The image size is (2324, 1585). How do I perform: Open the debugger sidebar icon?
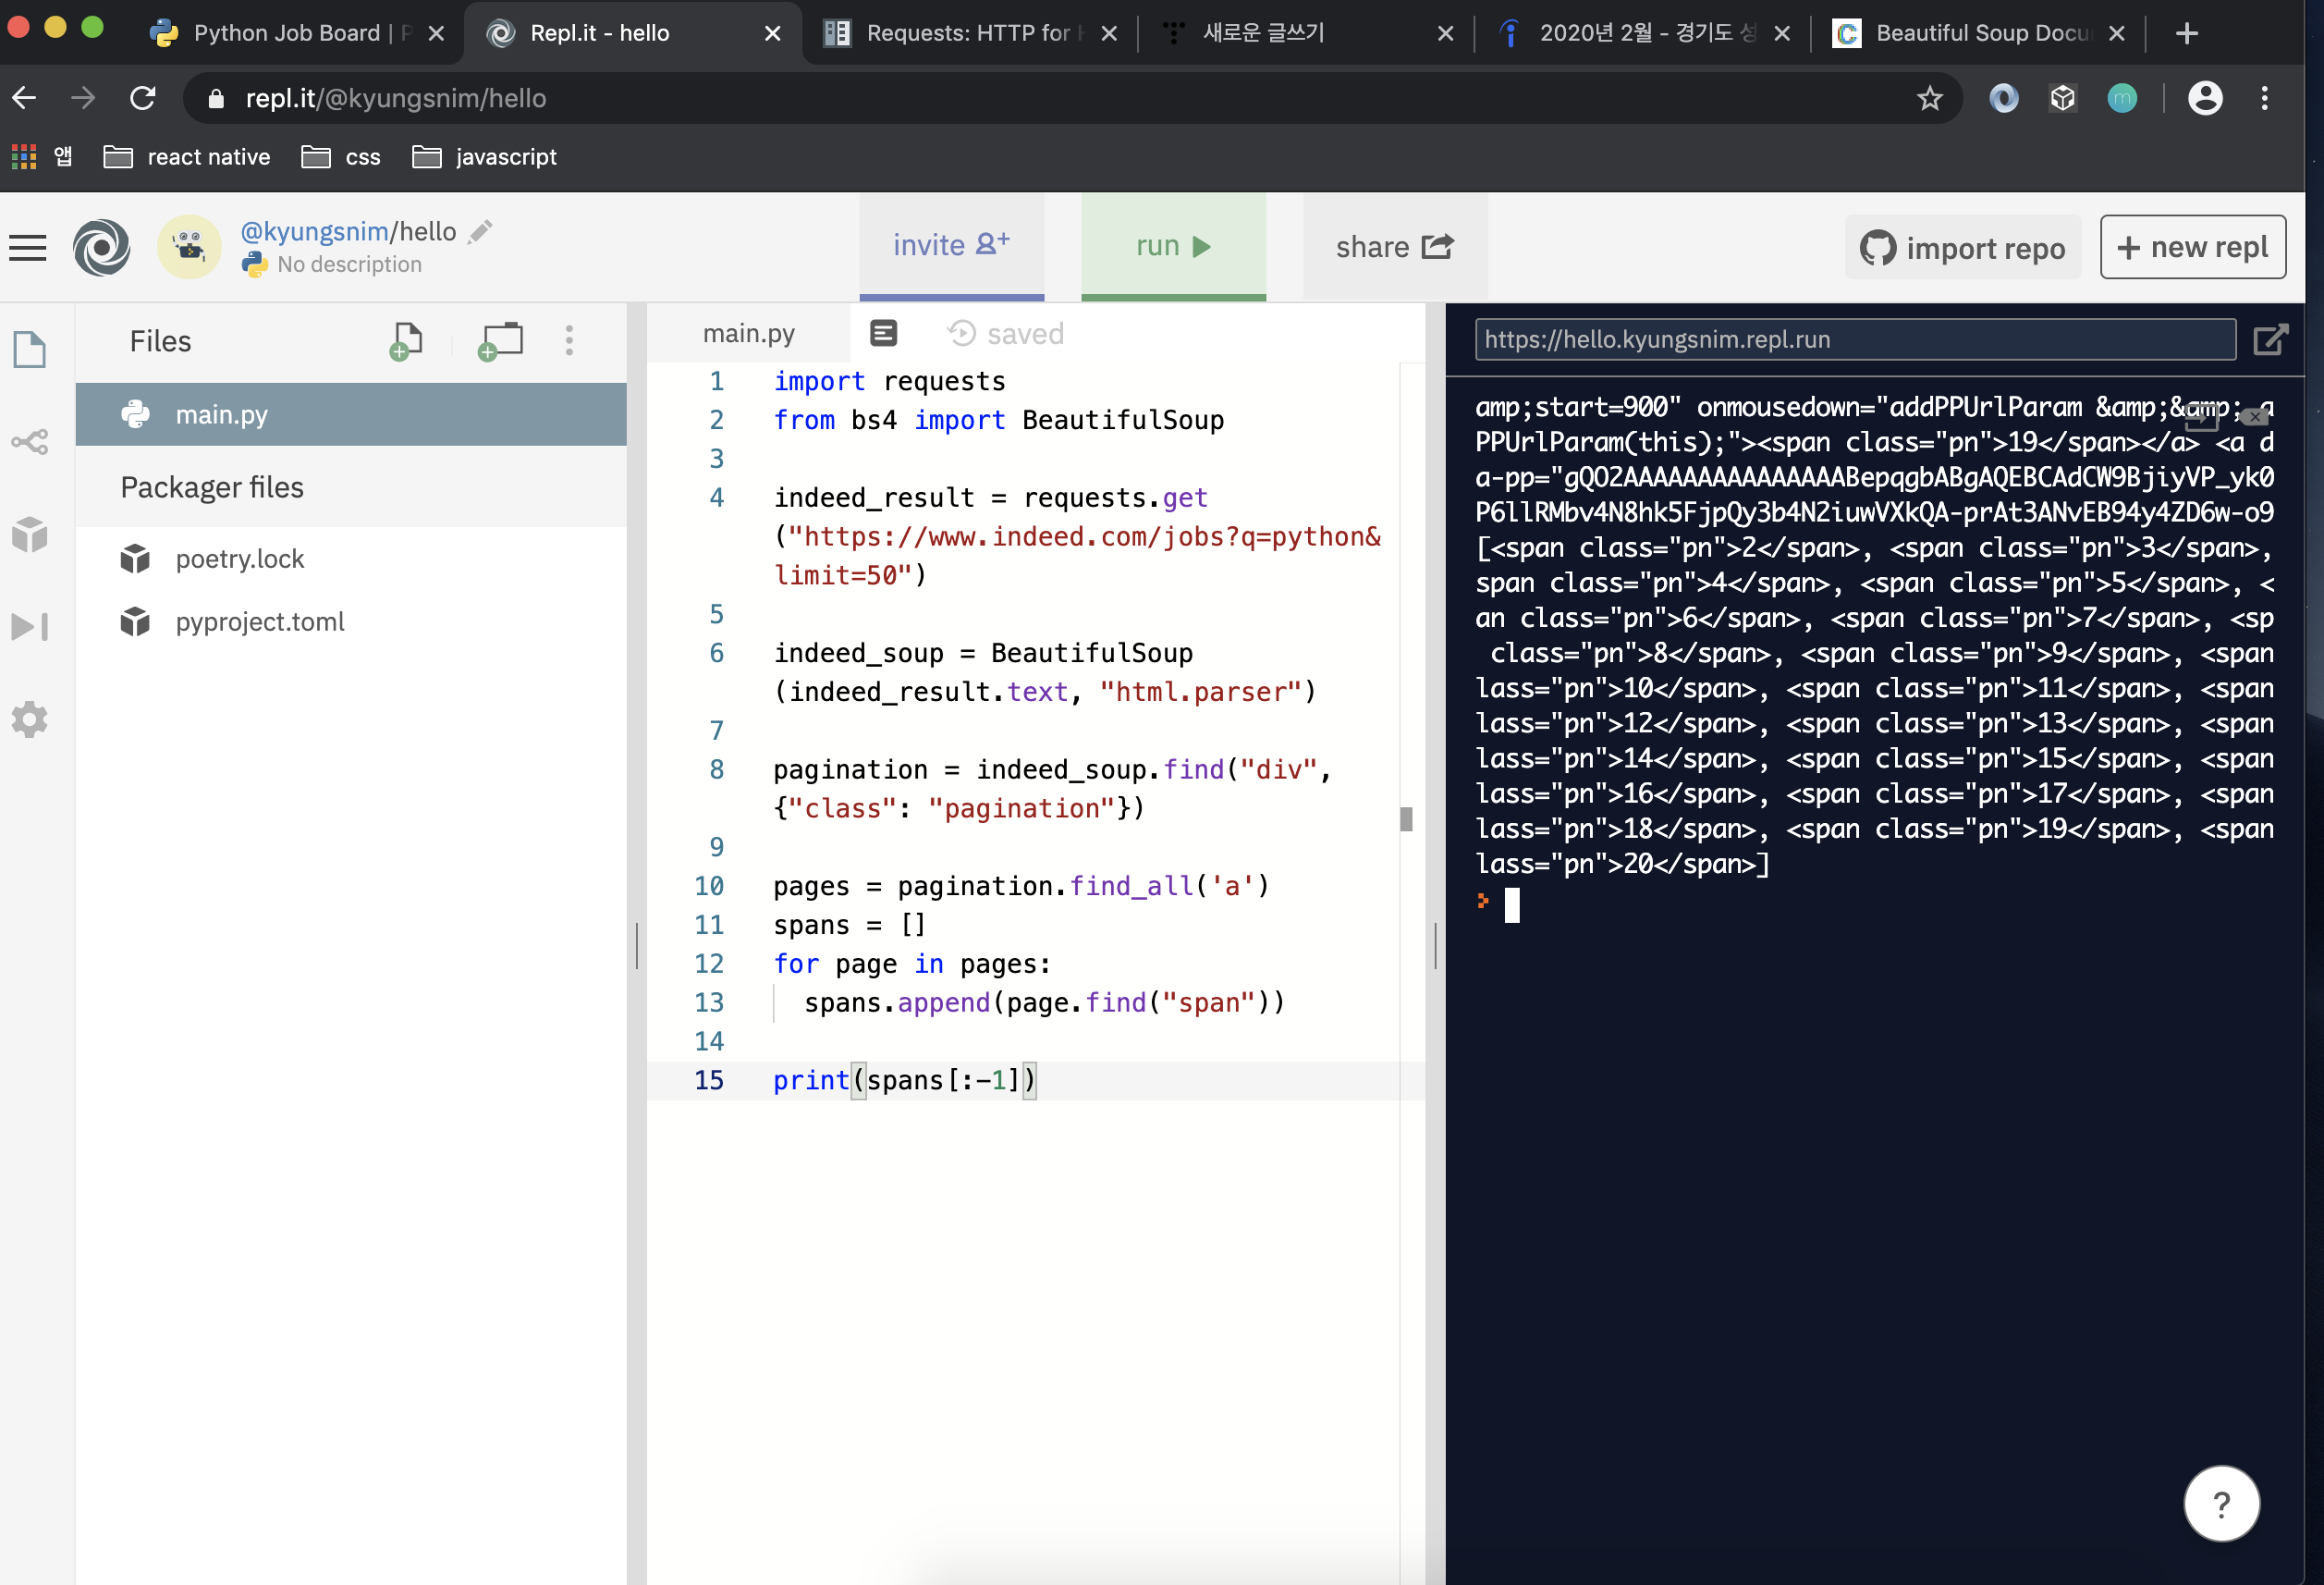coord(29,626)
